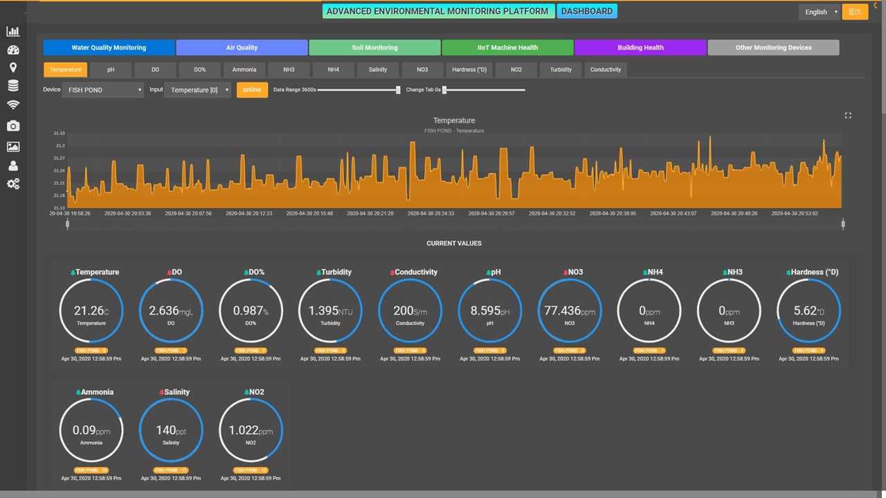
Task: Toggle dark mode with the crescent moon
Action: point(875,5)
